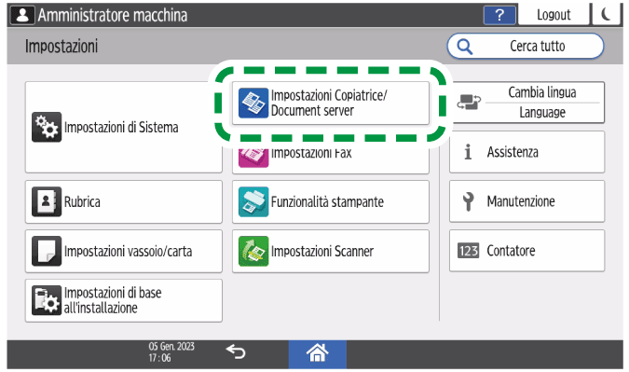The width and height of the screenshot is (629, 372).
Task: Go back using the return arrow
Action: point(236,352)
